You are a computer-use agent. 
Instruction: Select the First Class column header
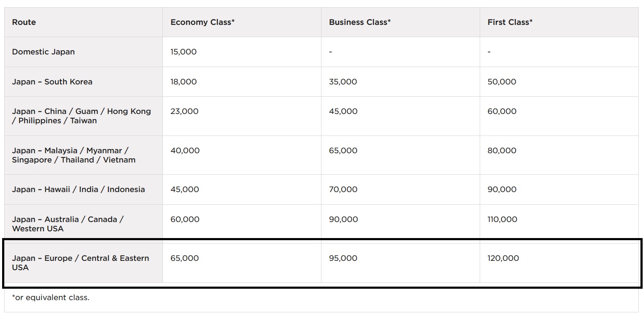[x=510, y=22]
